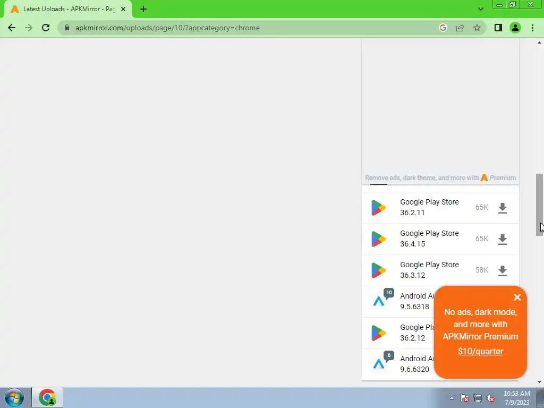Open the Google Play Store 36.2.11 icon
The image size is (544, 408).
pos(378,208)
